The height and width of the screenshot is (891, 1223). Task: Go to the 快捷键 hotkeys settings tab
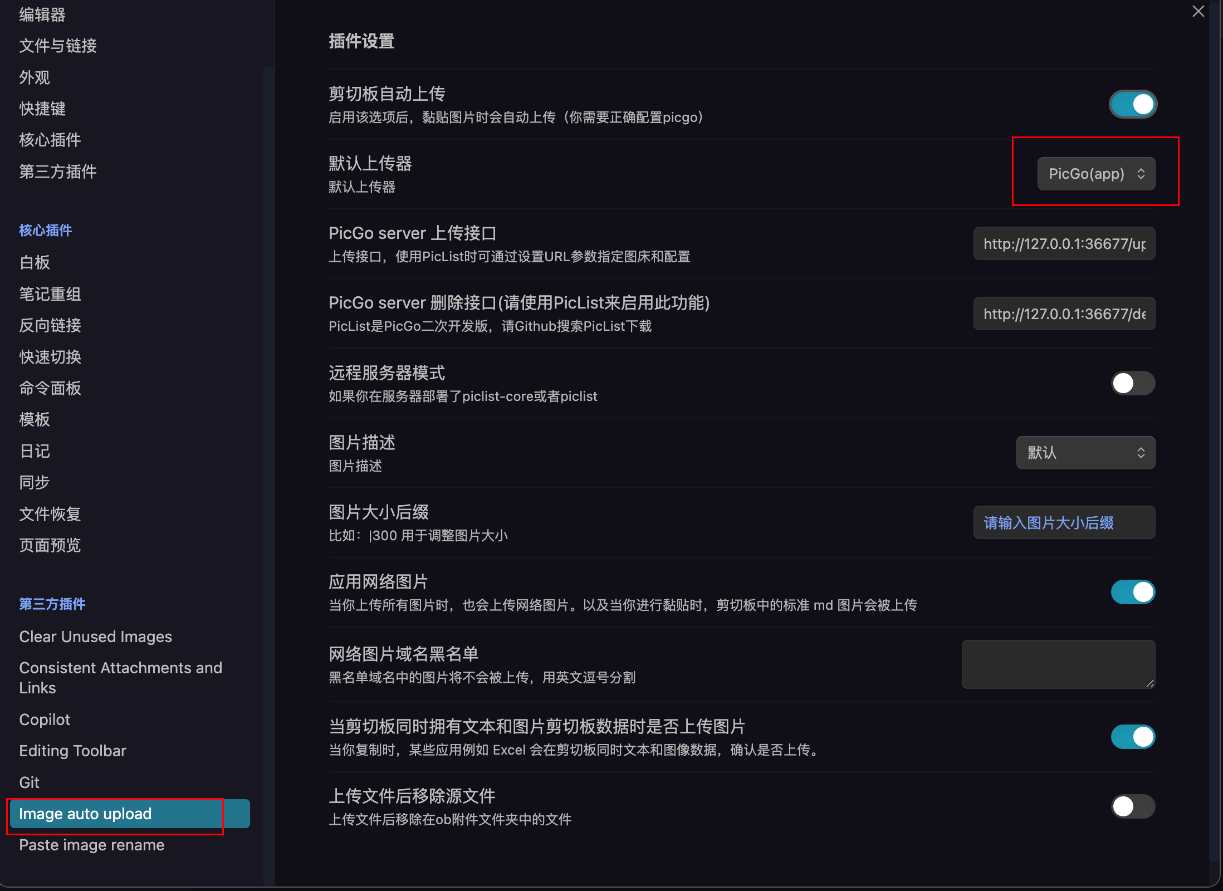tap(42, 109)
